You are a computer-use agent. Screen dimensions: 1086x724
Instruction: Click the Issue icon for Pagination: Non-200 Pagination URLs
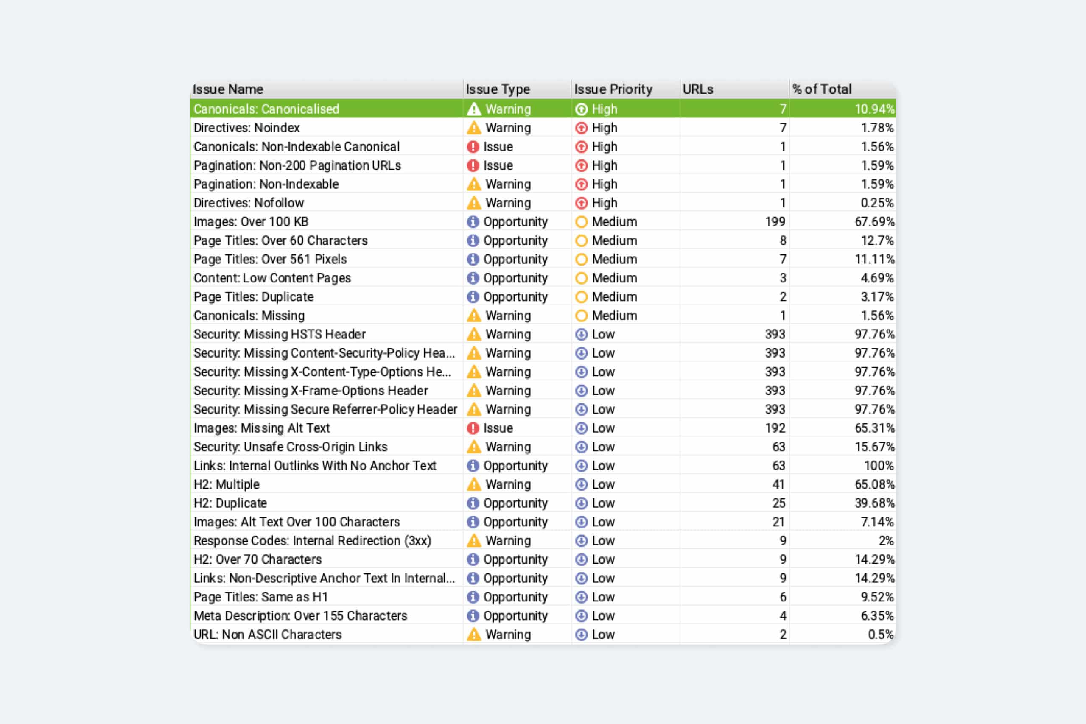[x=474, y=165]
